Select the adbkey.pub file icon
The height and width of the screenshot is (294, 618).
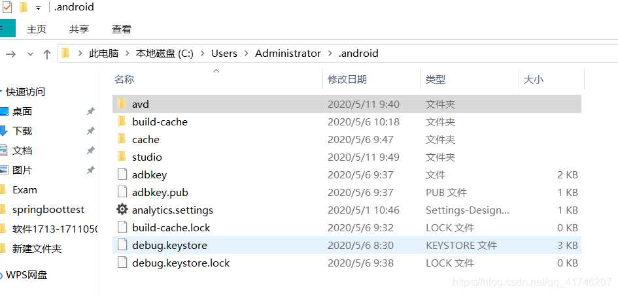pos(122,192)
